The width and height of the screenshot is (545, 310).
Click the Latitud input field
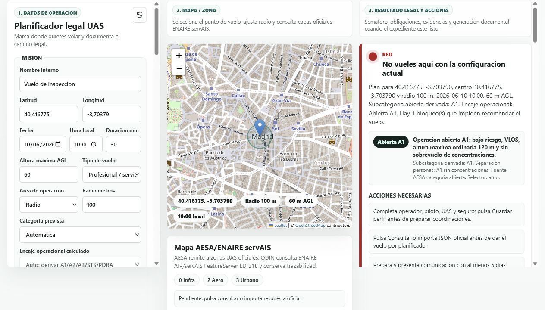[49, 114]
